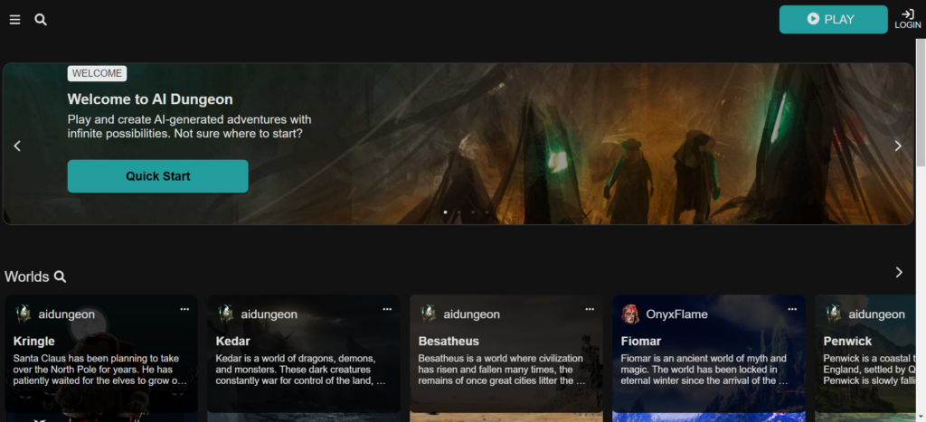Open more options on Kringle card
The image size is (926, 422).
184,309
